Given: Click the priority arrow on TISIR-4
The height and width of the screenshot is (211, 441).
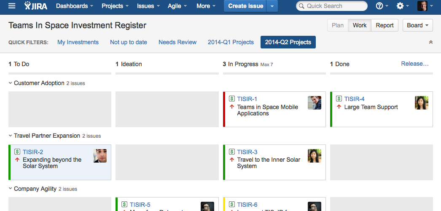Looking at the screenshot, I should tap(339, 107).
